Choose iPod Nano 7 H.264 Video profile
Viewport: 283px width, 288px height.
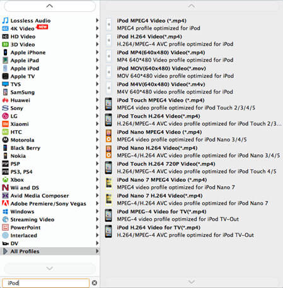(192, 199)
